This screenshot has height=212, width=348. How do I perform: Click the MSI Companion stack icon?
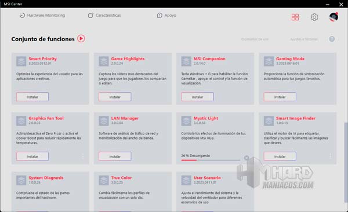point(186,61)
